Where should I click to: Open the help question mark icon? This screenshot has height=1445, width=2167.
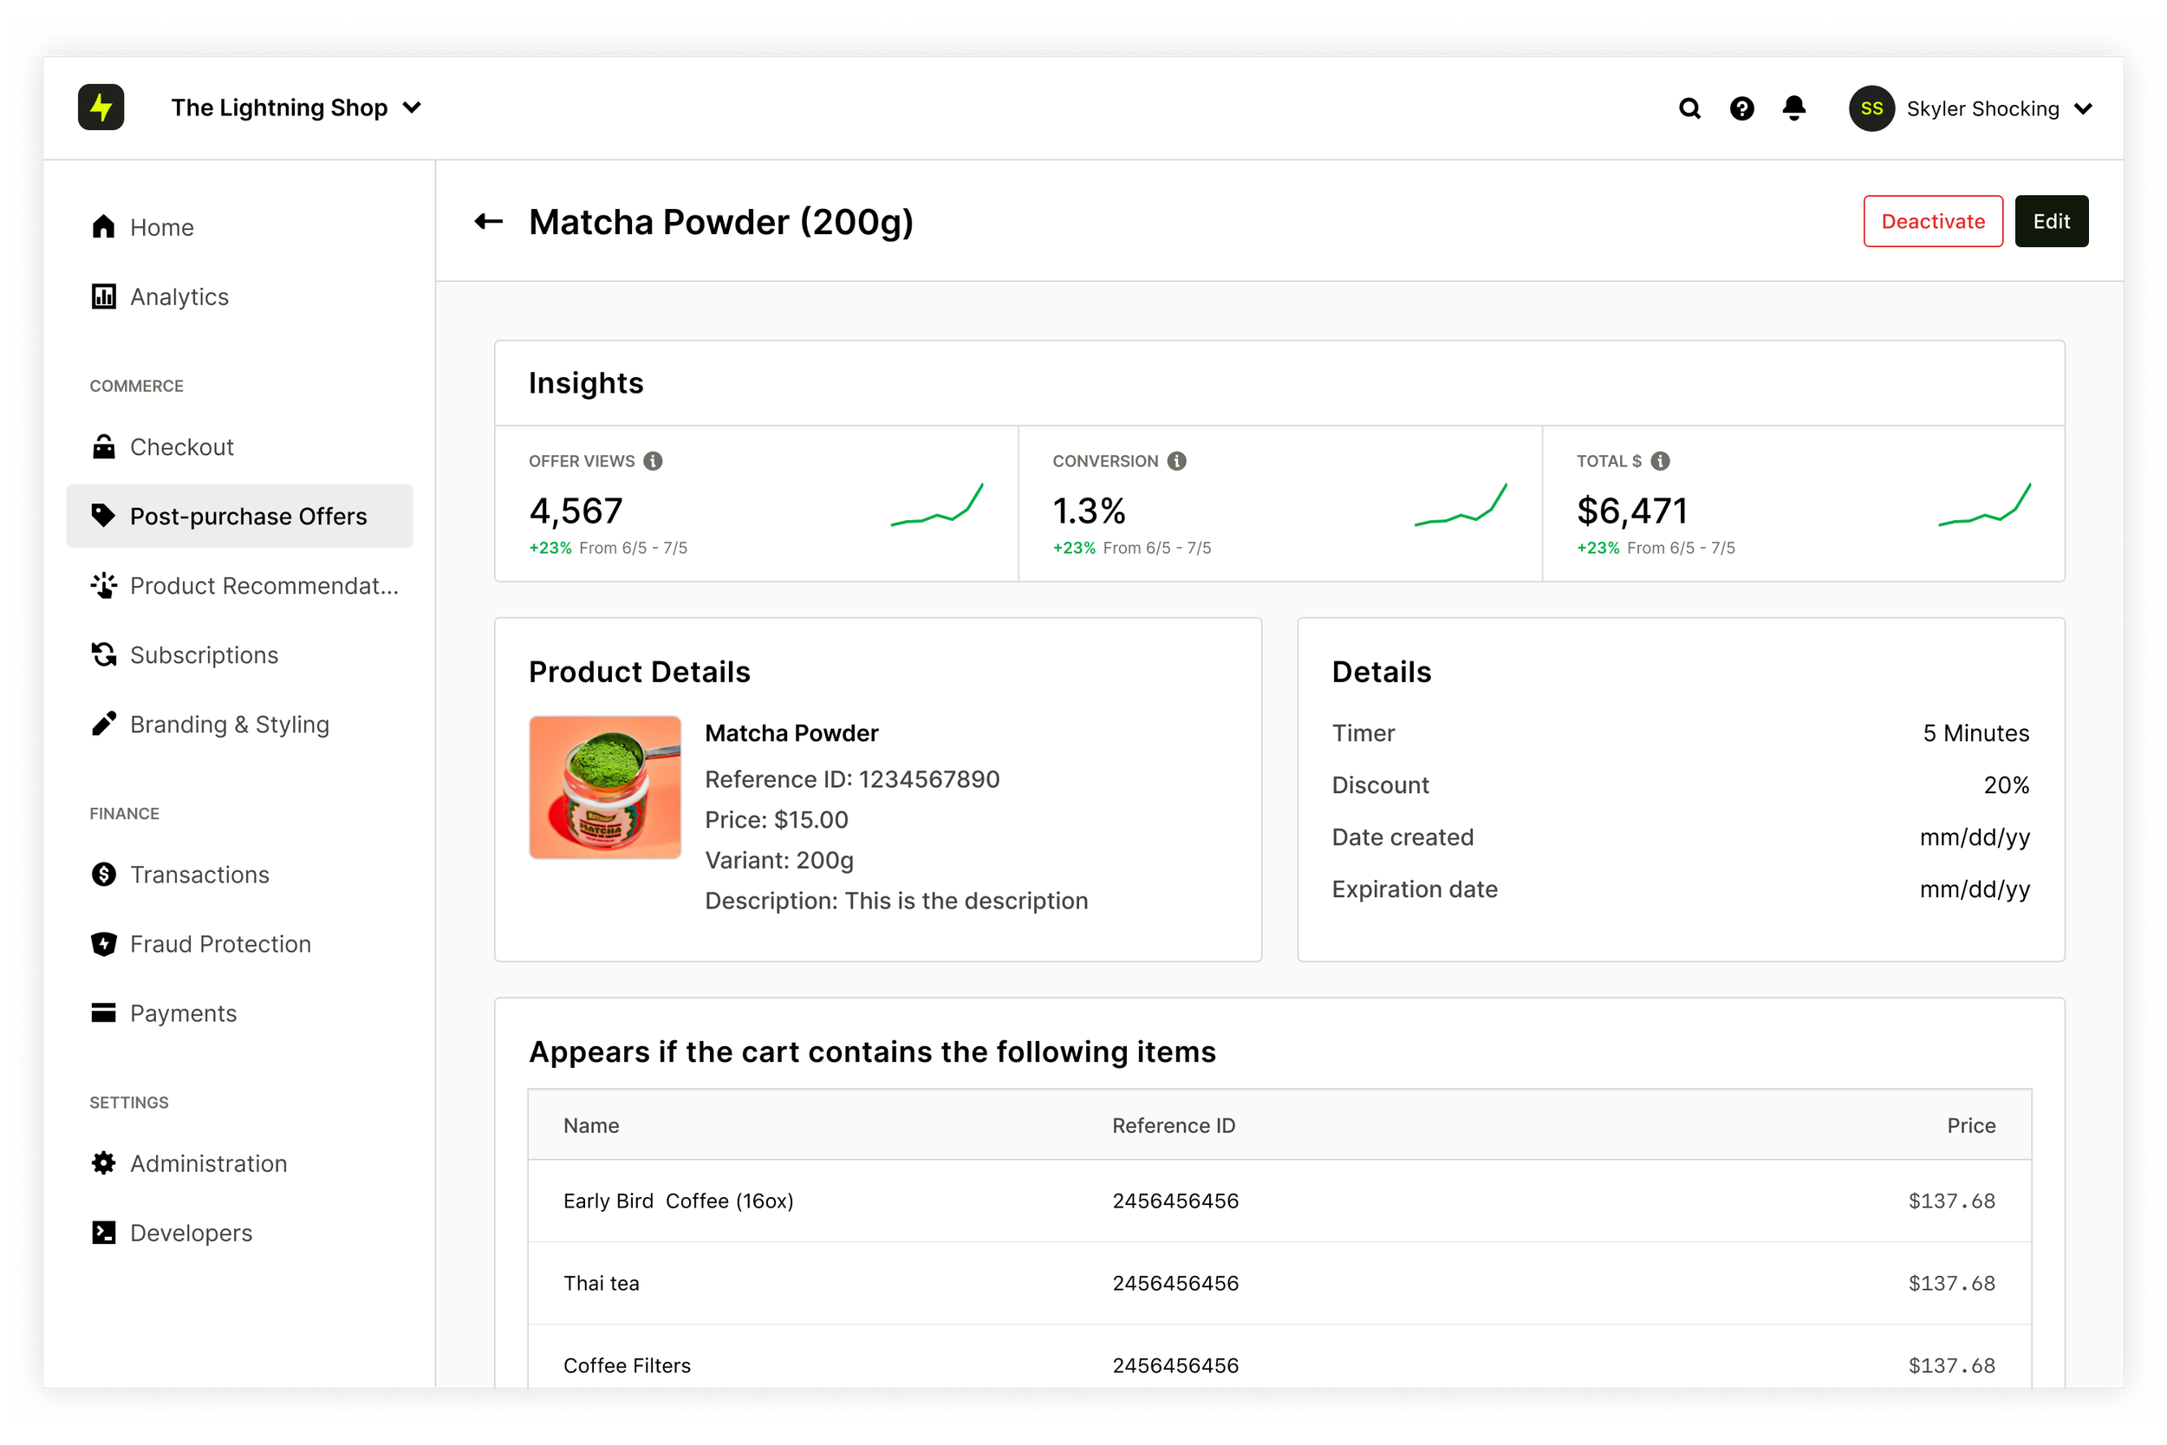pos(1741,108)
